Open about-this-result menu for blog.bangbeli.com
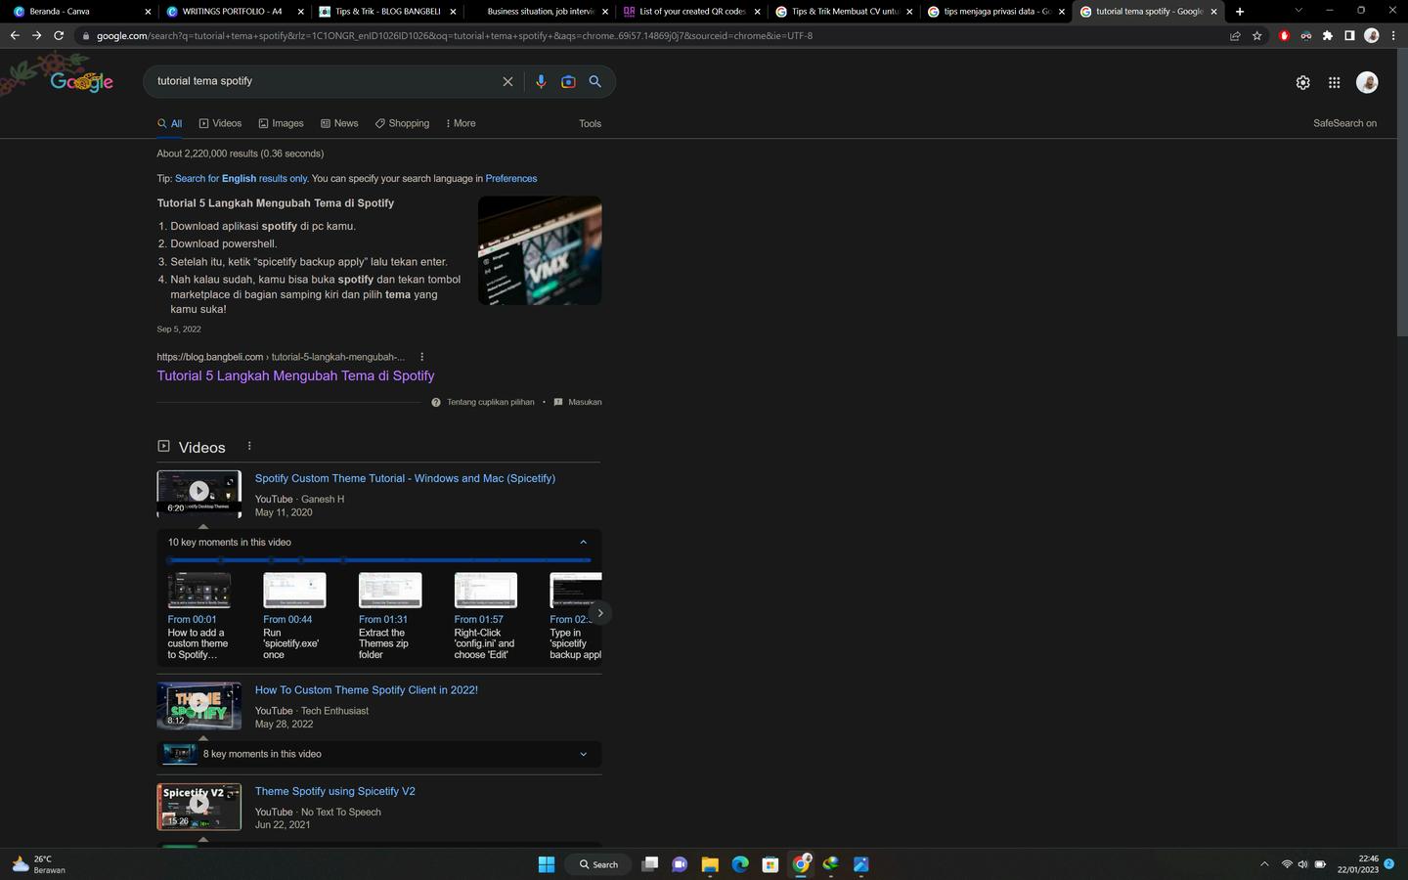 coord(421,357)
